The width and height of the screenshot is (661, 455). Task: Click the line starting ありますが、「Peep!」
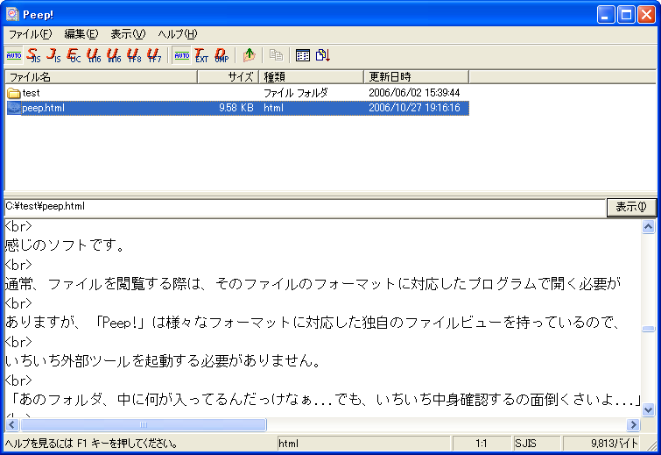(313, 323)
